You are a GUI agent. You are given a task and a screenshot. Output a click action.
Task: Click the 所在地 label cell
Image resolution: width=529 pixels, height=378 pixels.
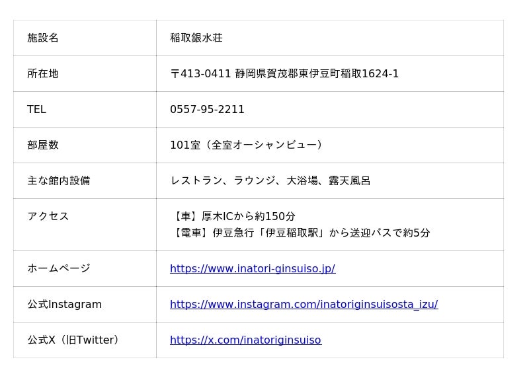pos(85,74)
